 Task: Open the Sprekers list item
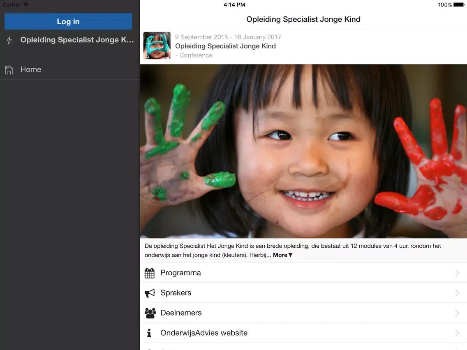(x=176, y=293)
